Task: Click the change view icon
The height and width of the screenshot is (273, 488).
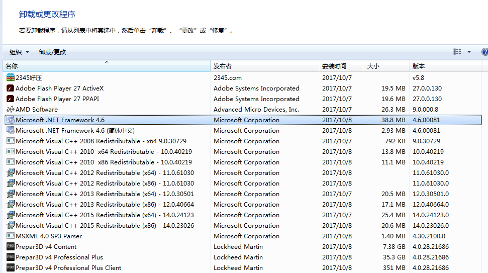Action: 457,52
